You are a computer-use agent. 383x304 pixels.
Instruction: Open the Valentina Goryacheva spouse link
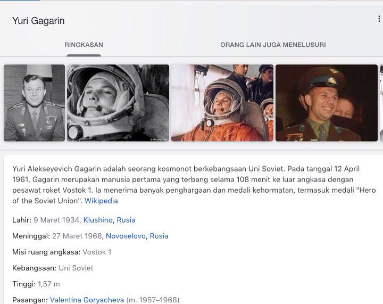point(87,300)
